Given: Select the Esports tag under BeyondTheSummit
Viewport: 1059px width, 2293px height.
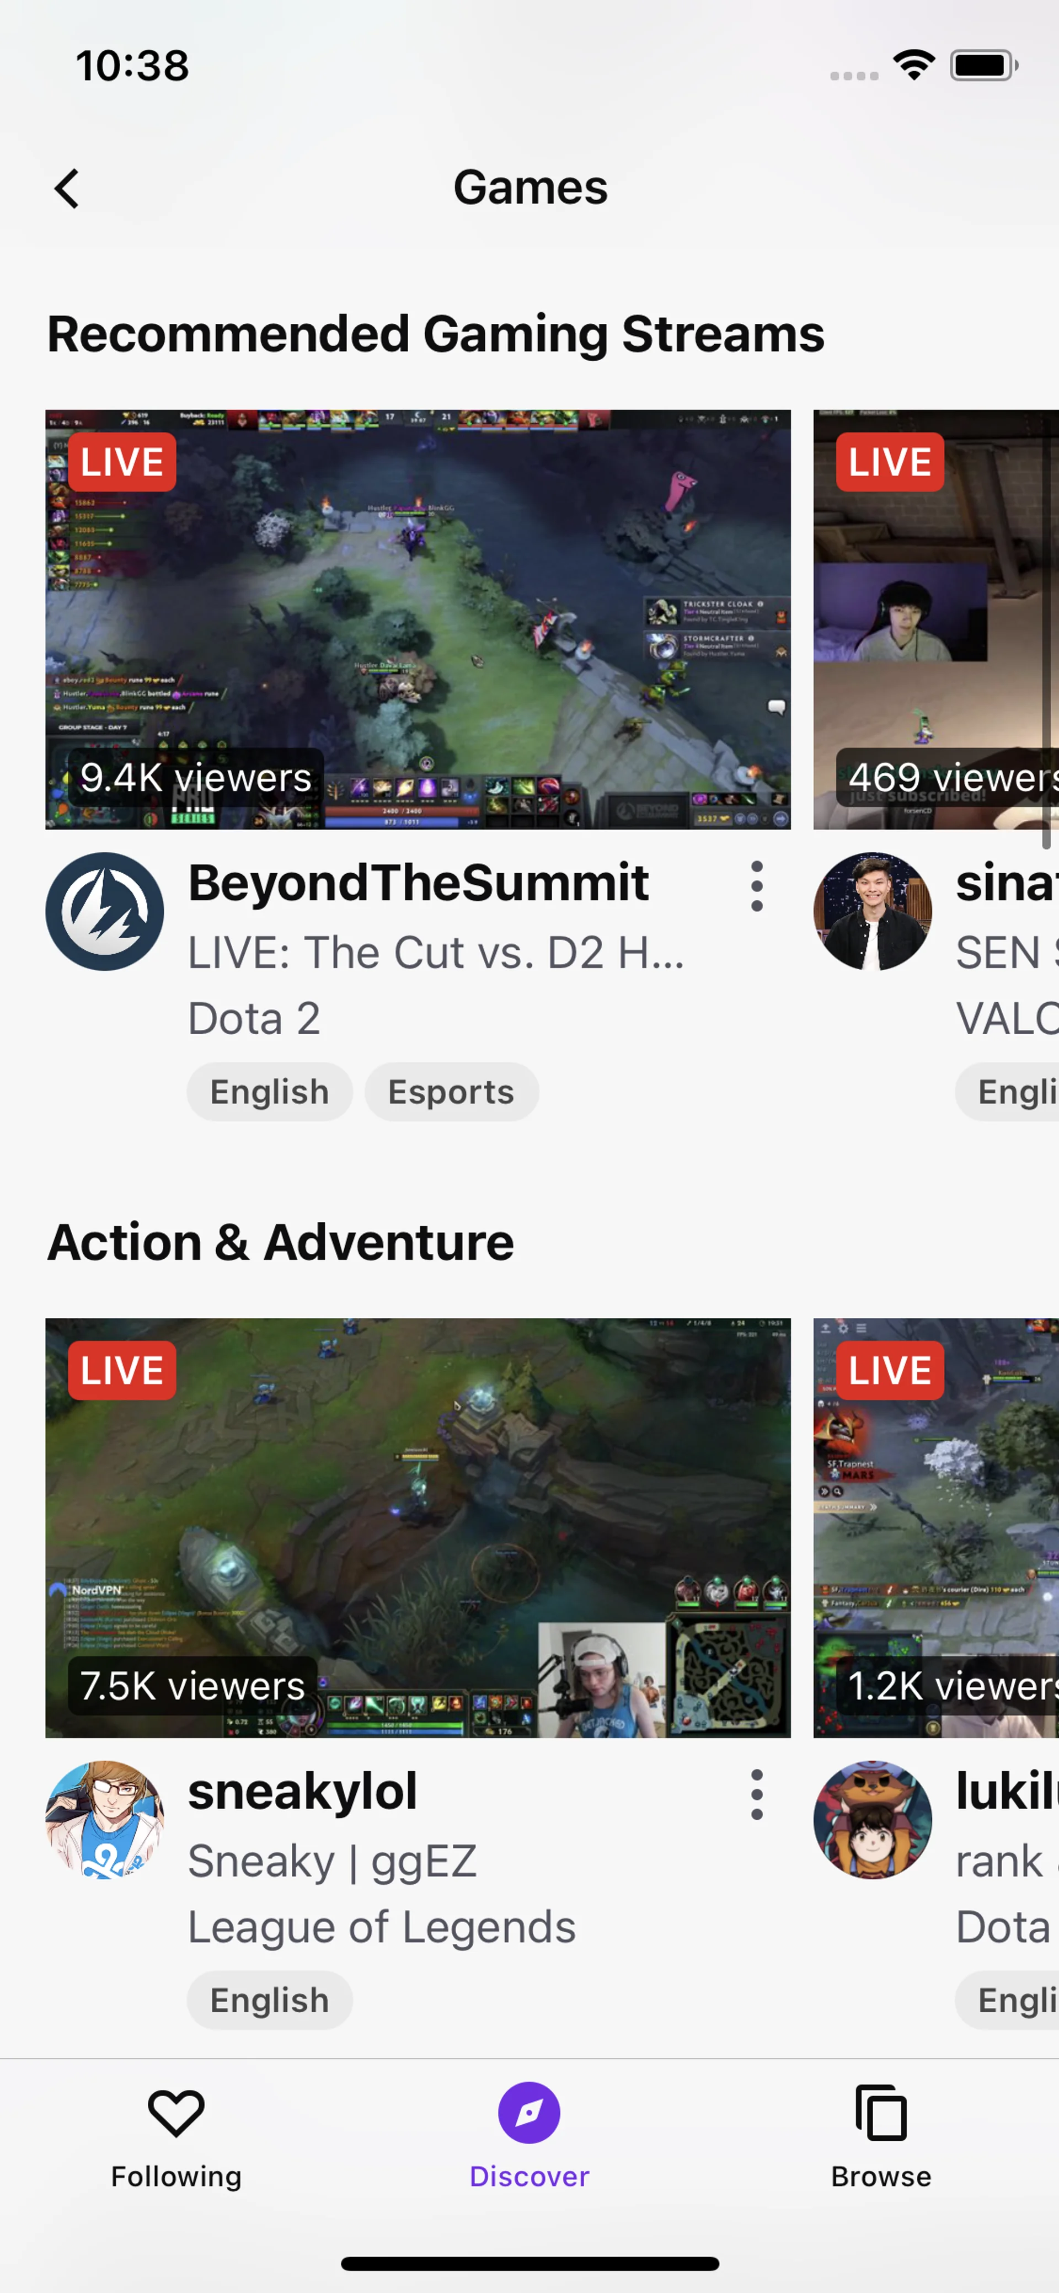Looking at the screenshot, I should [451, 1091].
